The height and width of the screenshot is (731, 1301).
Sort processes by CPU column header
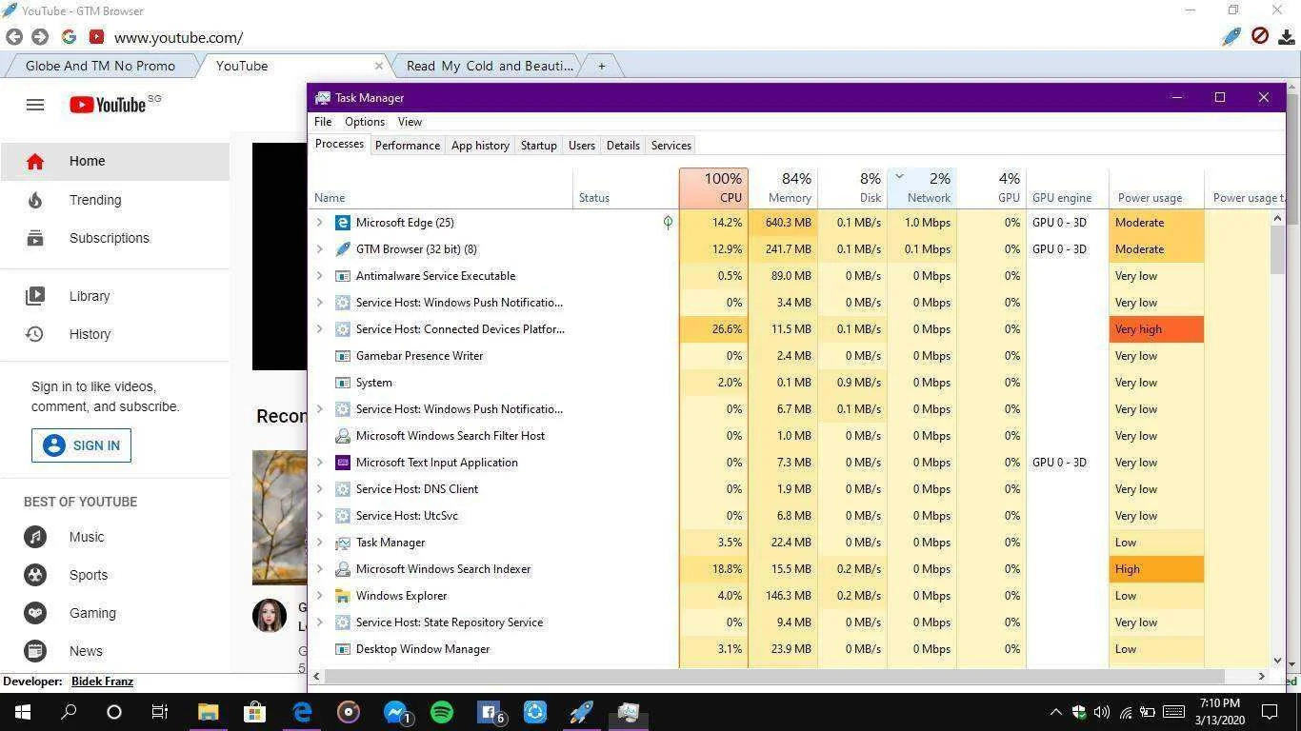(713, 188)
